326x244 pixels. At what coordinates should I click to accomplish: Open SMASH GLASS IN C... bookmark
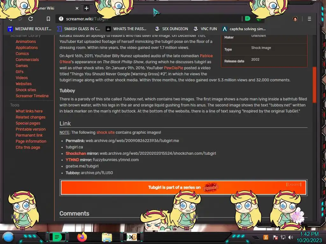[79, 29]
